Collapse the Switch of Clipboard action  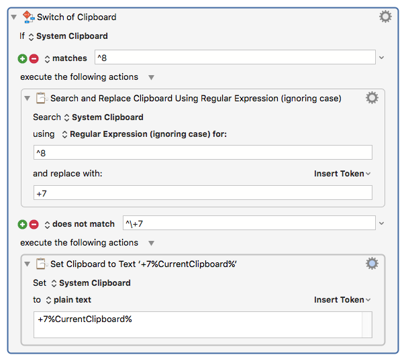(x=14, y=17)
